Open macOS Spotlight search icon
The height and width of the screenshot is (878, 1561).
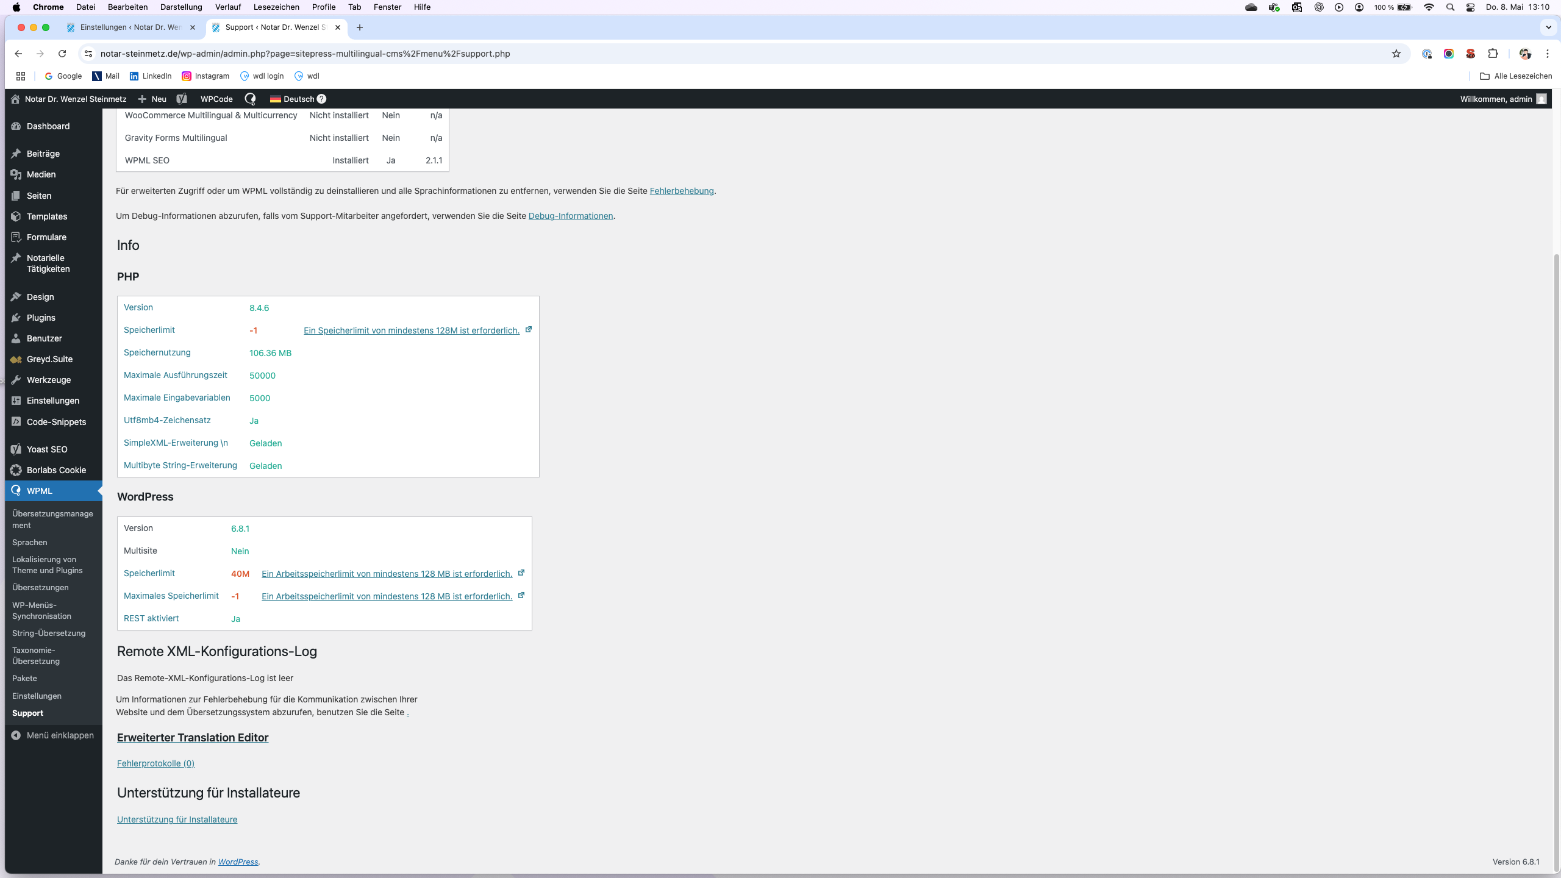[1451, 7]
